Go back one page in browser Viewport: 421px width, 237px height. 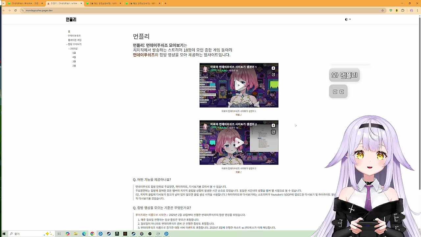pyautogui.click(x=4, y=11)
